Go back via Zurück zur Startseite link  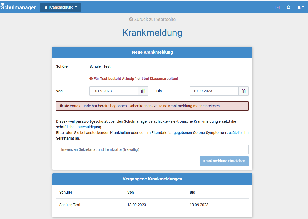pyautogui.click(x=155, y=19)
